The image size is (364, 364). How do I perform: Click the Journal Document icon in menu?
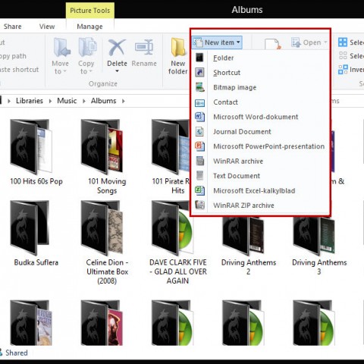click(199, 131)
